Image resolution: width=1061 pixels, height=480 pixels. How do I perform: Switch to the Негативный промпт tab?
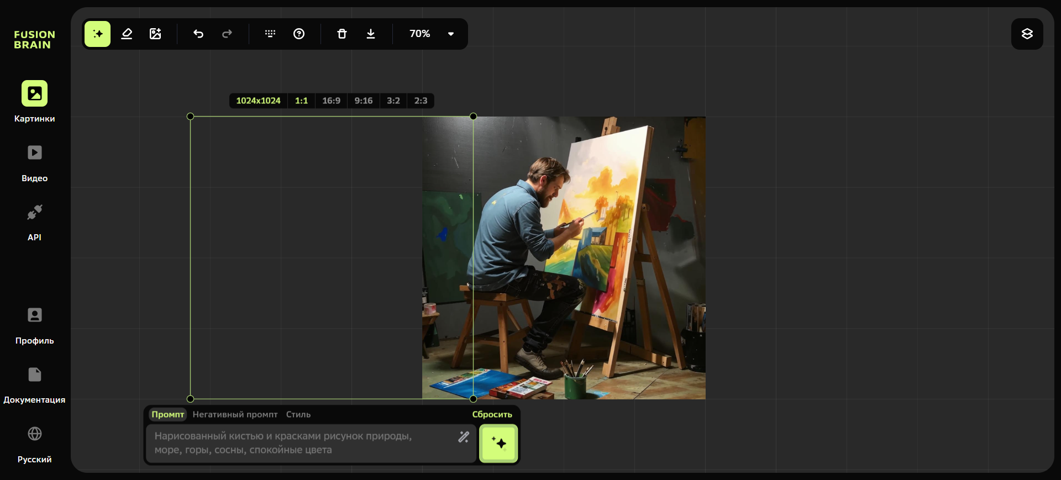pyautogui.click(x=235, y=414)
